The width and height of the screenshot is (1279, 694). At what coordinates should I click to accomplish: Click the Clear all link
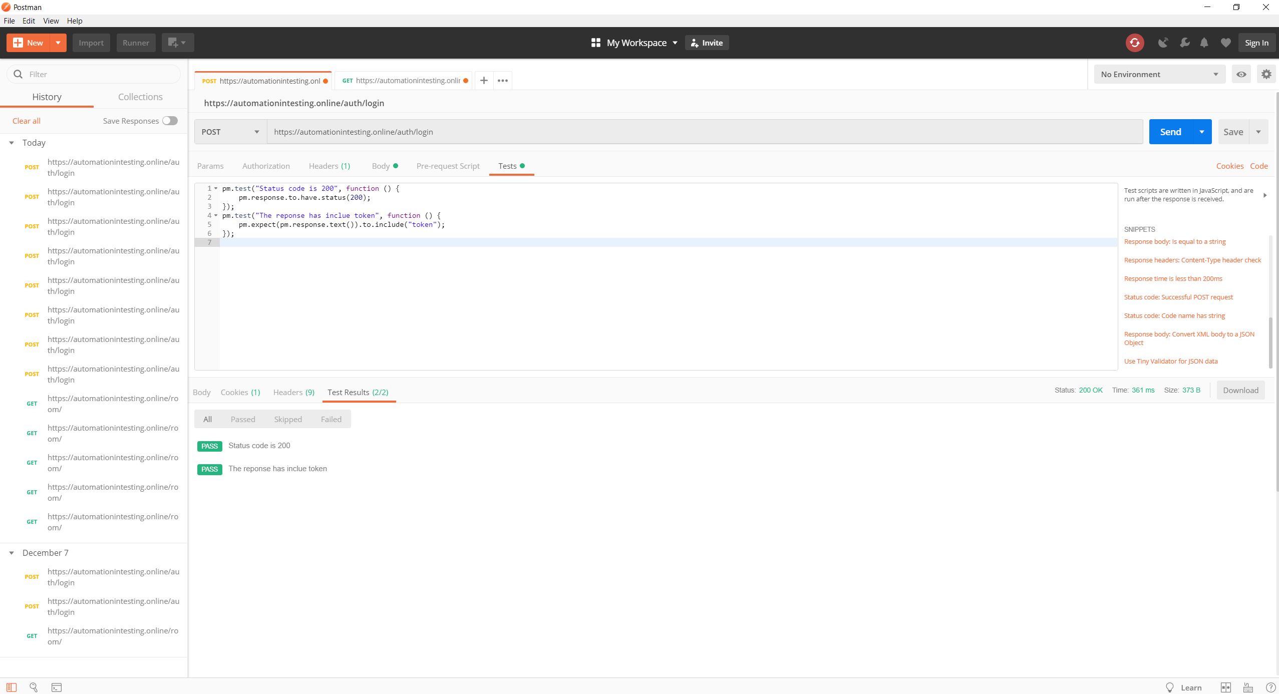tap(26, 121)
